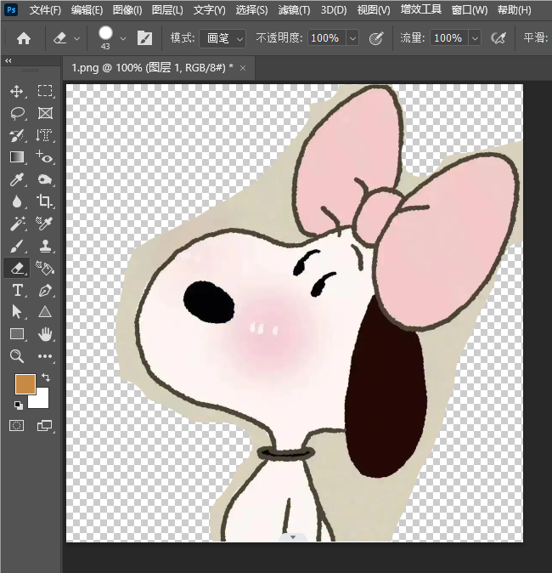Open the 图层(L) menu
The width and height of the screenshot is (552, 573).
coord(167,10)
